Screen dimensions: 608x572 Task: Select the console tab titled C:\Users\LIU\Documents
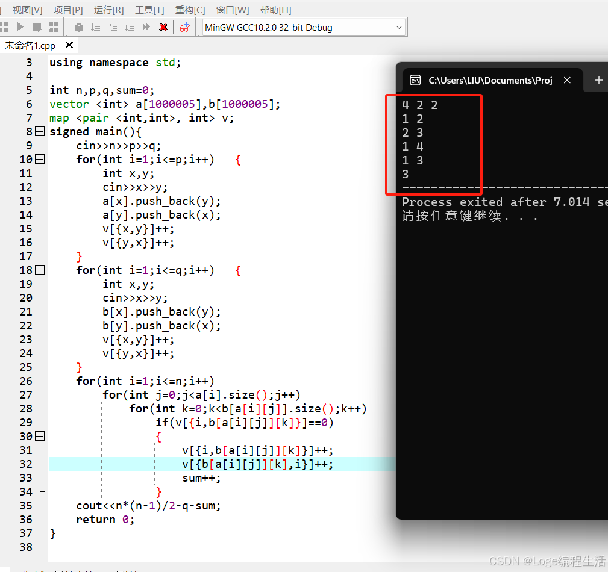[490, 80]
